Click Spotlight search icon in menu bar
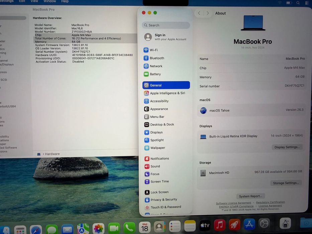Image resolution: width=312 pixels, height=234 pixels. [298, 3]
